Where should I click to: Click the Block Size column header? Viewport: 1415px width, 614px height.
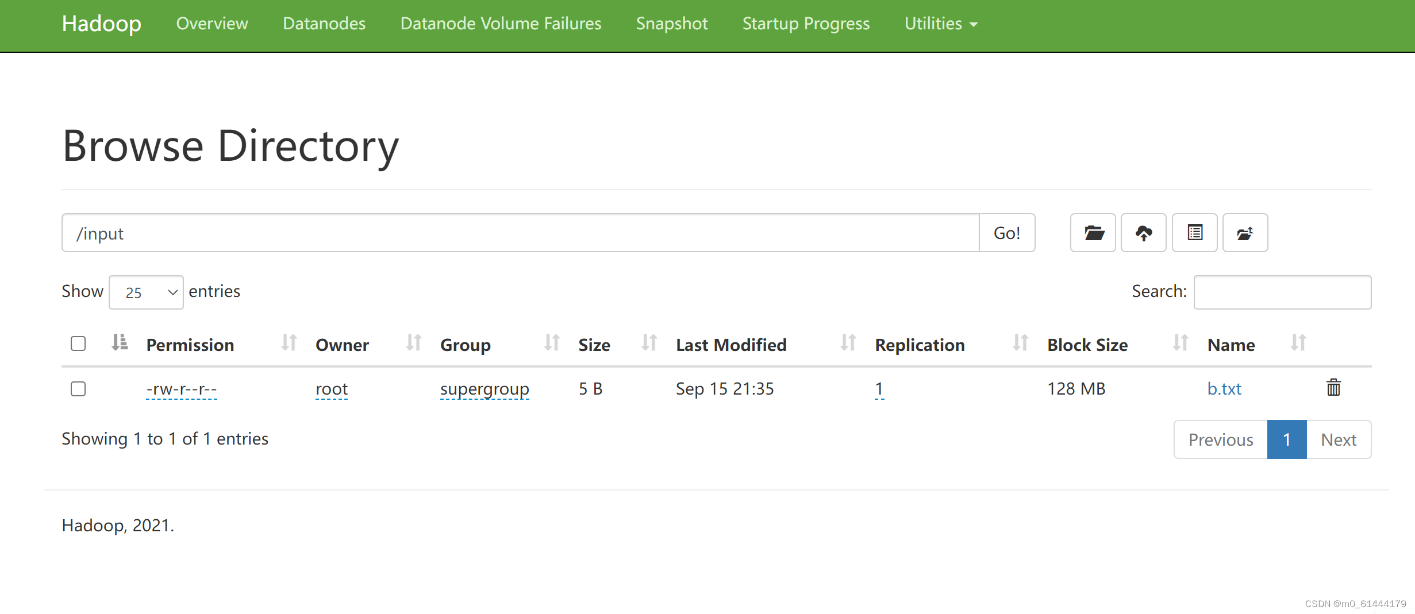coord(1087,345)
